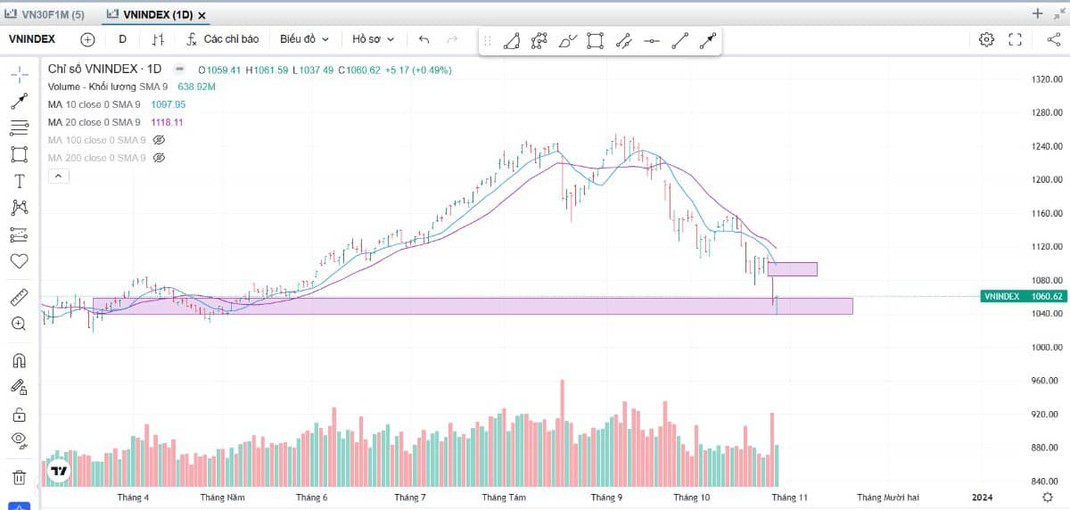
Task: Click the heart favorites icon
Action: [x=19, y=261]
